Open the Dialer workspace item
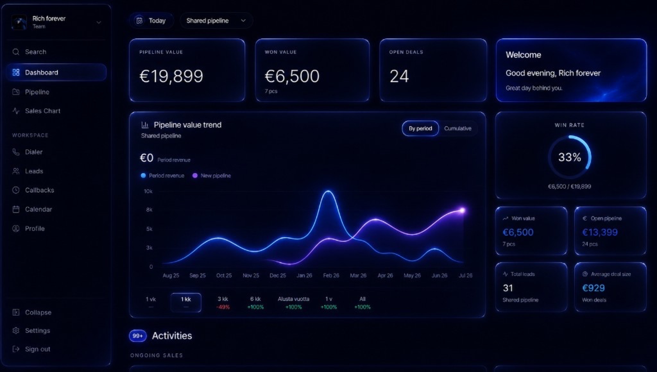Screen dimensions: 657x372 pyautogui.click(x=56, y=152)
